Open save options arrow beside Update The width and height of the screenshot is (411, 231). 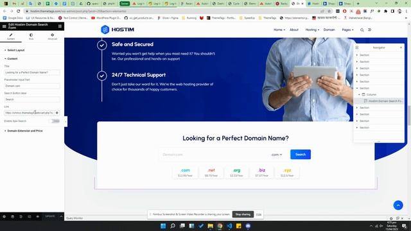pyautogui.click(x=61, y=217)
